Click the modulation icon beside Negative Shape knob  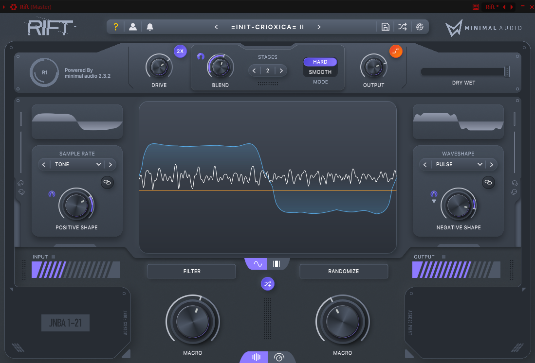pyautogui.click(x=434, y=194)
